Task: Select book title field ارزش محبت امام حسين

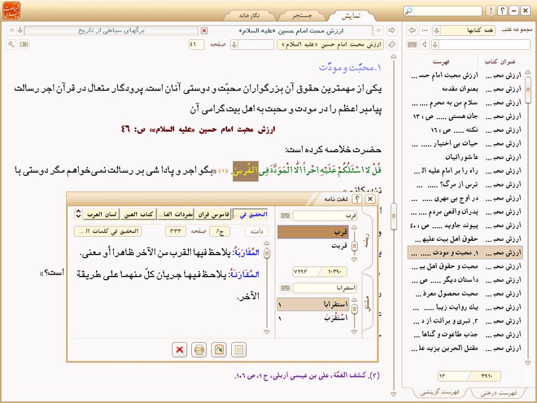Action: pos(331,45)
